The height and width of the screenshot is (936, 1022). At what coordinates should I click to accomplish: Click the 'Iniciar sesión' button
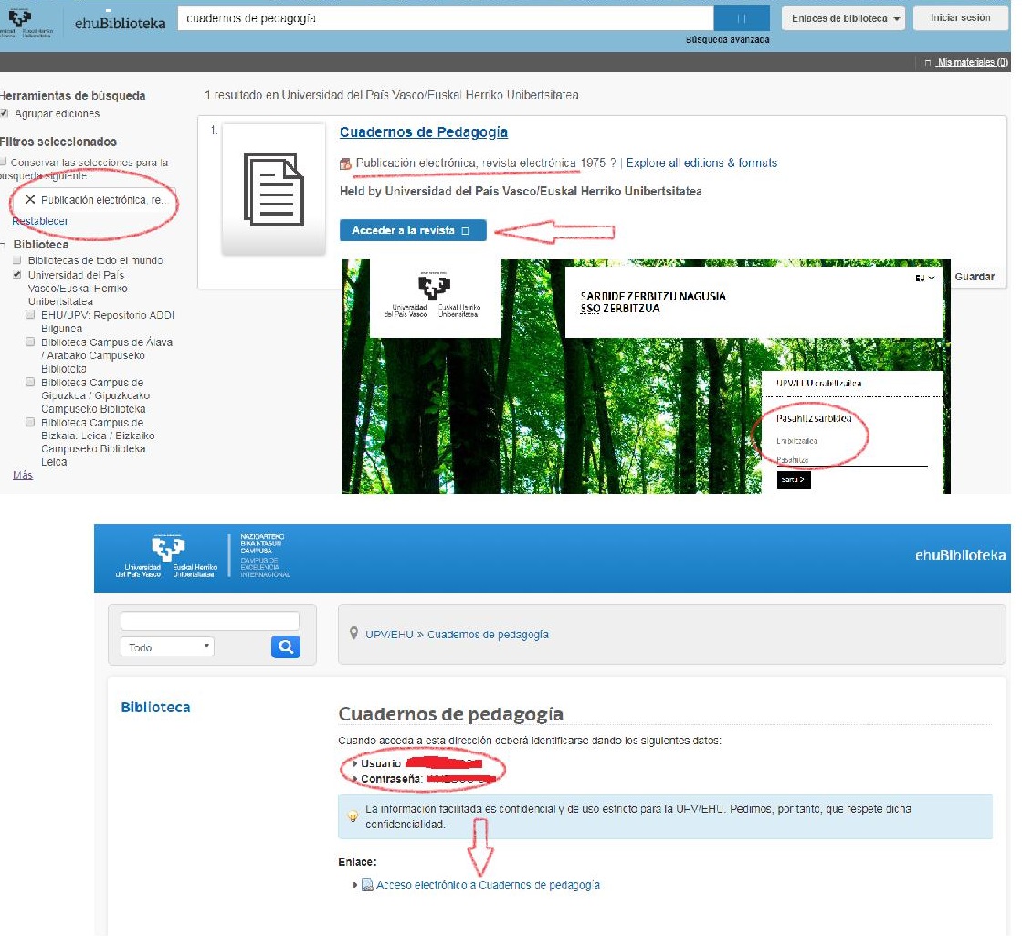960,18
